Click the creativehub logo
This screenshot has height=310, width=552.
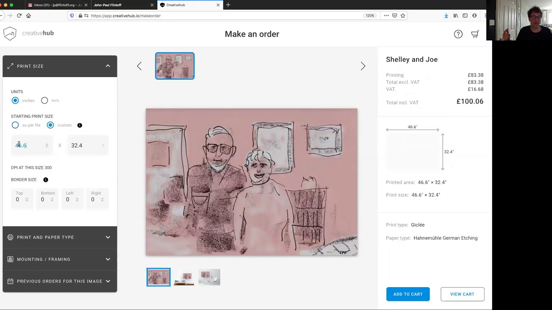[x=28, y=33]
